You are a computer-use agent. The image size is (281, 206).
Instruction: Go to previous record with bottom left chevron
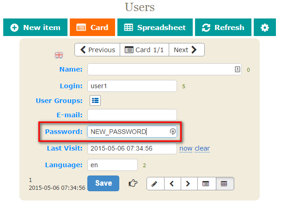172,184
